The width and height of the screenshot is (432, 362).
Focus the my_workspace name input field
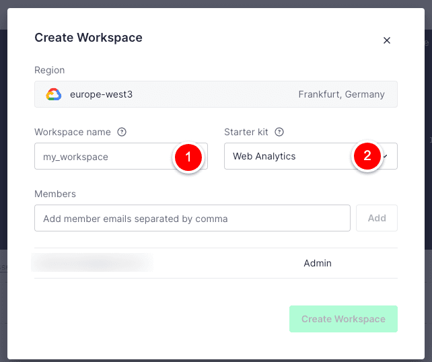pos(101,156)
